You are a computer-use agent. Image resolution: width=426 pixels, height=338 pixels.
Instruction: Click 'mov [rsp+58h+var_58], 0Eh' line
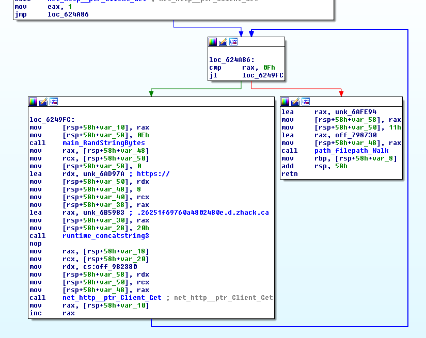tap(89, 135)
